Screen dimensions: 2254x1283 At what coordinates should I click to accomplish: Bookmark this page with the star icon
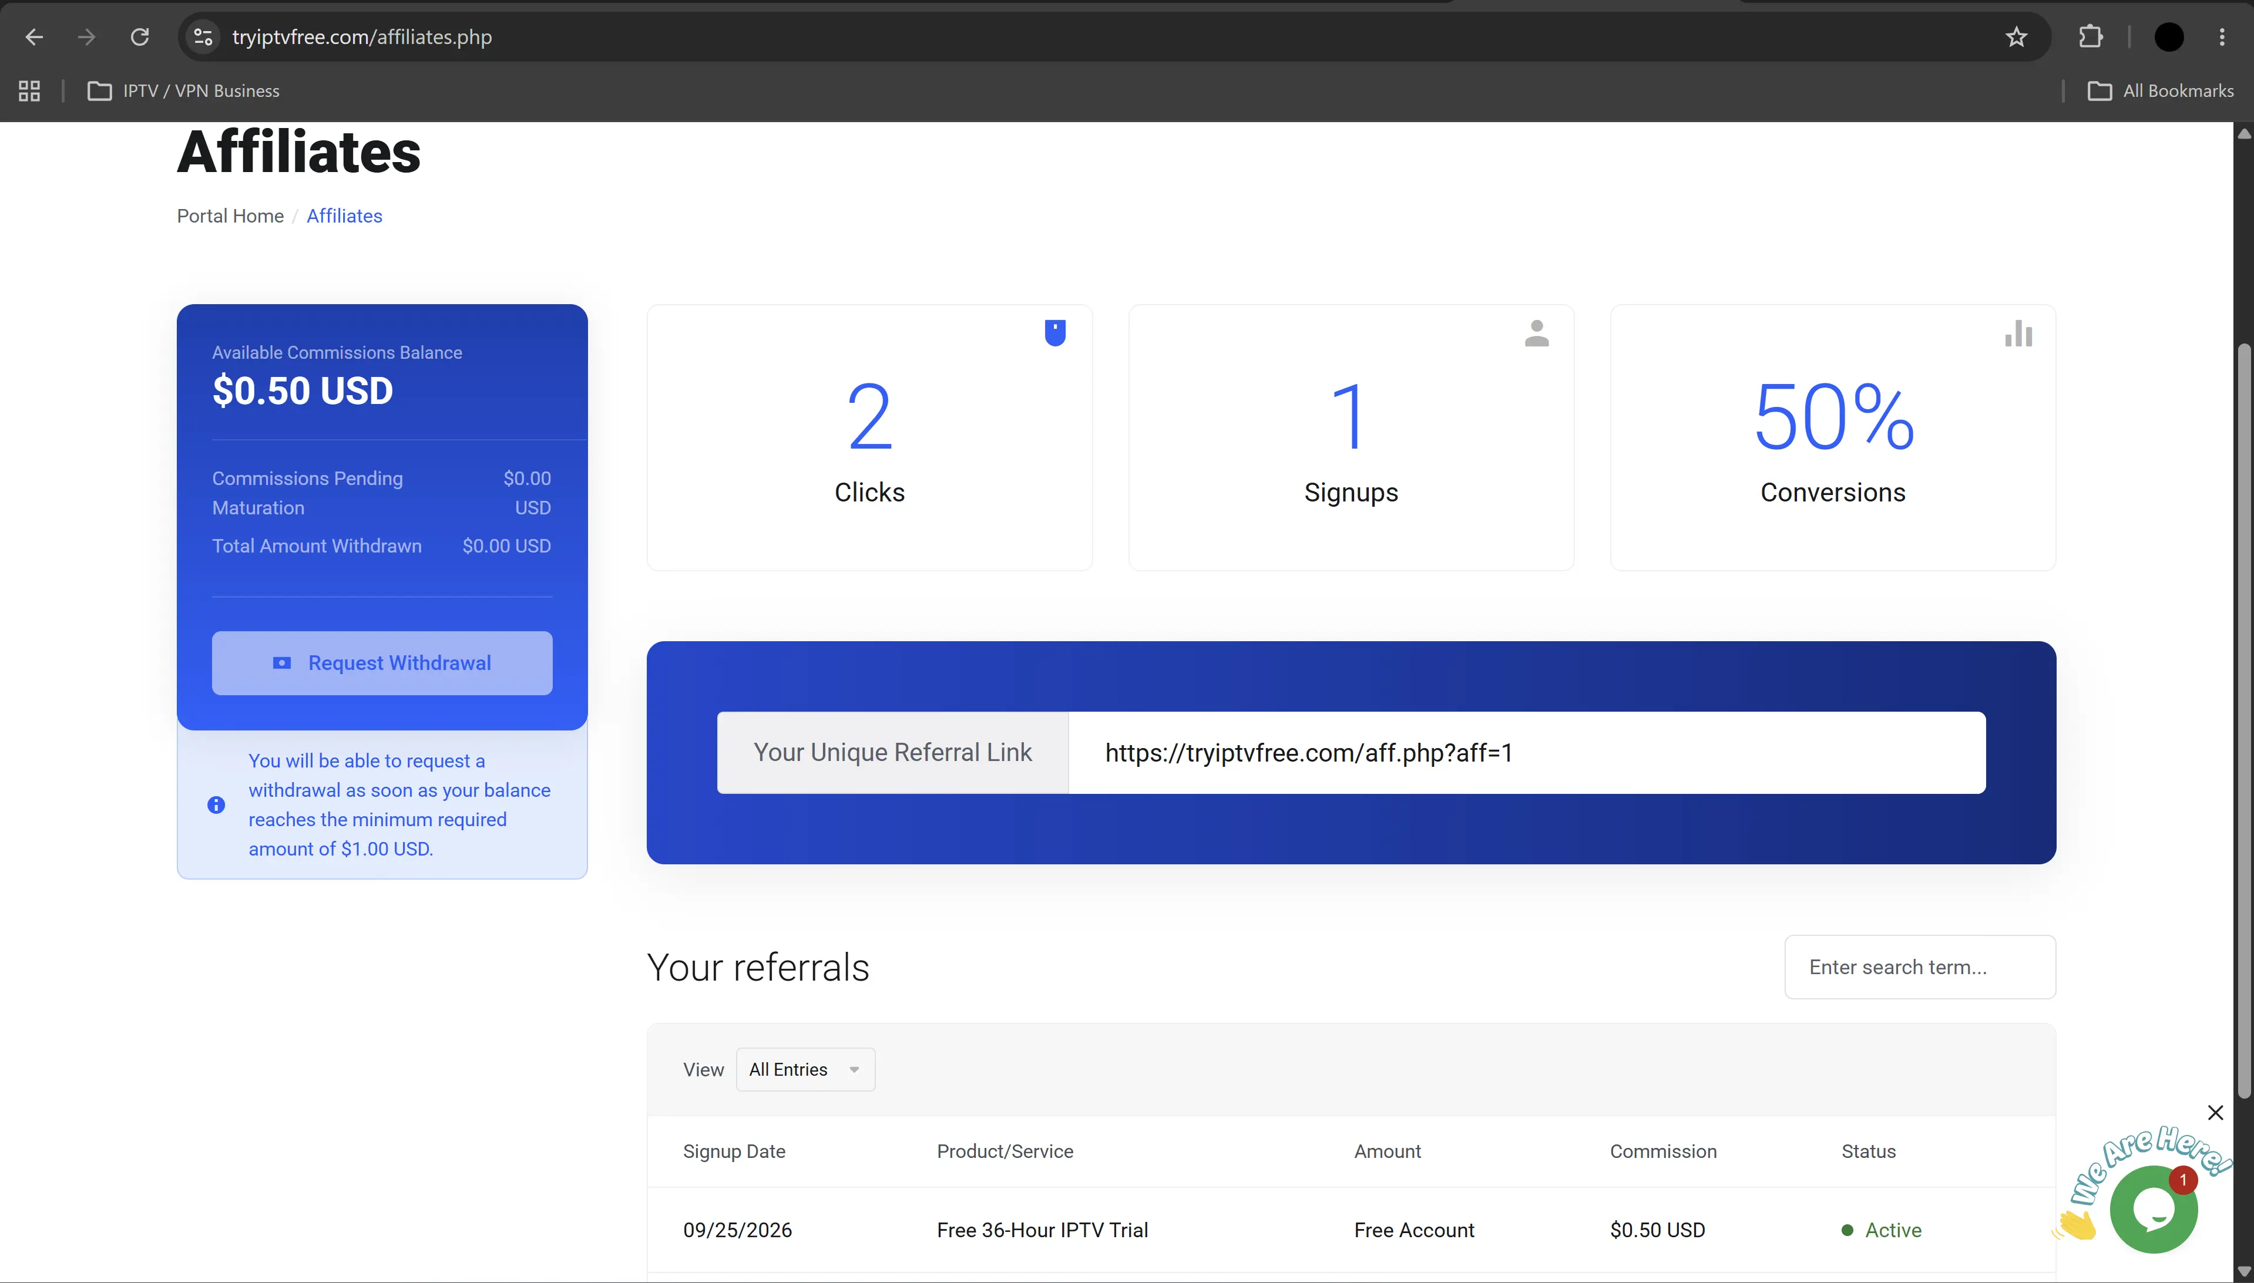tap(2017, 37)
